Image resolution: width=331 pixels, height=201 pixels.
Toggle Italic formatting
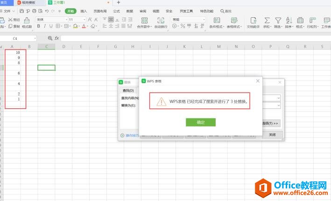(45, 26)
